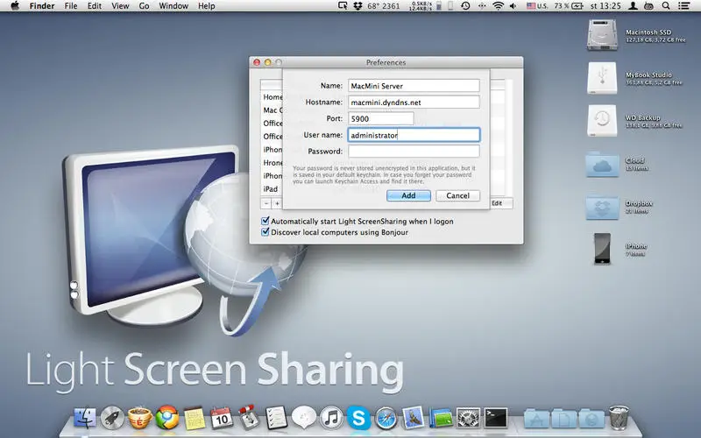Viewport: 701px width, 438px height.
Task: Click the Hostname field with macmini.dyndns.net
Action: (414, 102)
